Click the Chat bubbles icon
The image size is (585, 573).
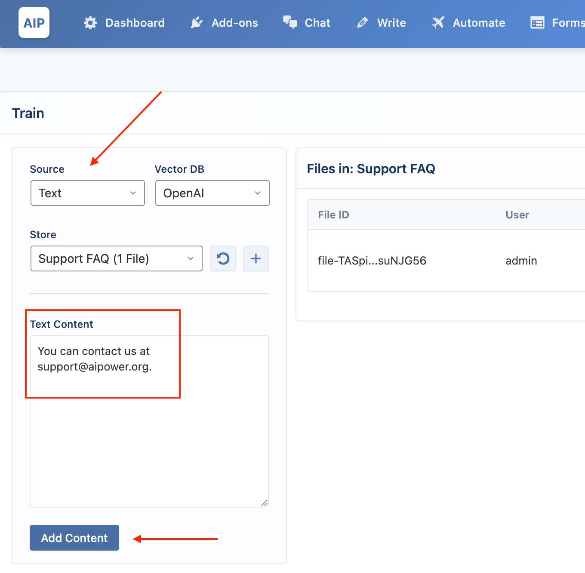tap(290, 22)
